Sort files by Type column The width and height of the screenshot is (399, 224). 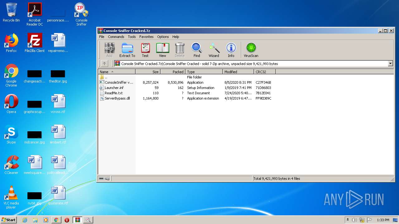click(204, 72)
